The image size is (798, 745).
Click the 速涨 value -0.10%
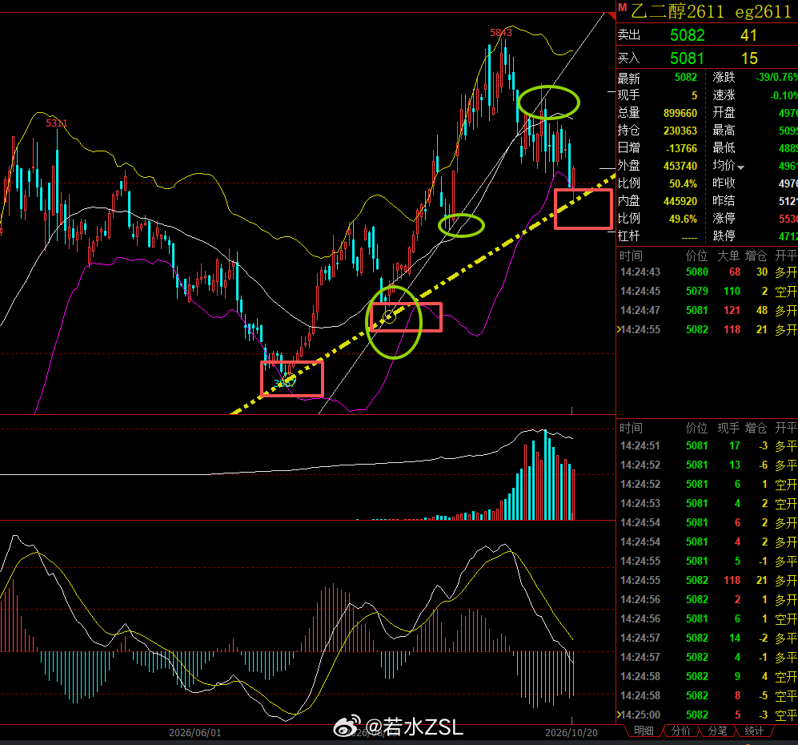(x=784, y=95)
